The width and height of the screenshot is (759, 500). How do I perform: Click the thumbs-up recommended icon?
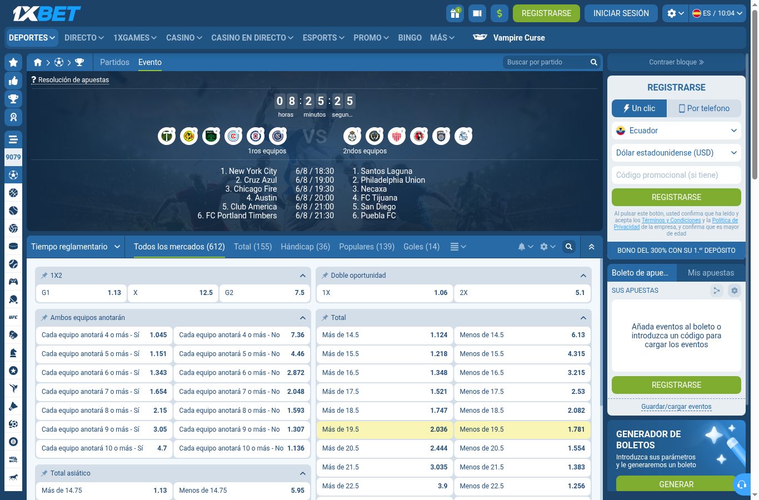[13, 81]
